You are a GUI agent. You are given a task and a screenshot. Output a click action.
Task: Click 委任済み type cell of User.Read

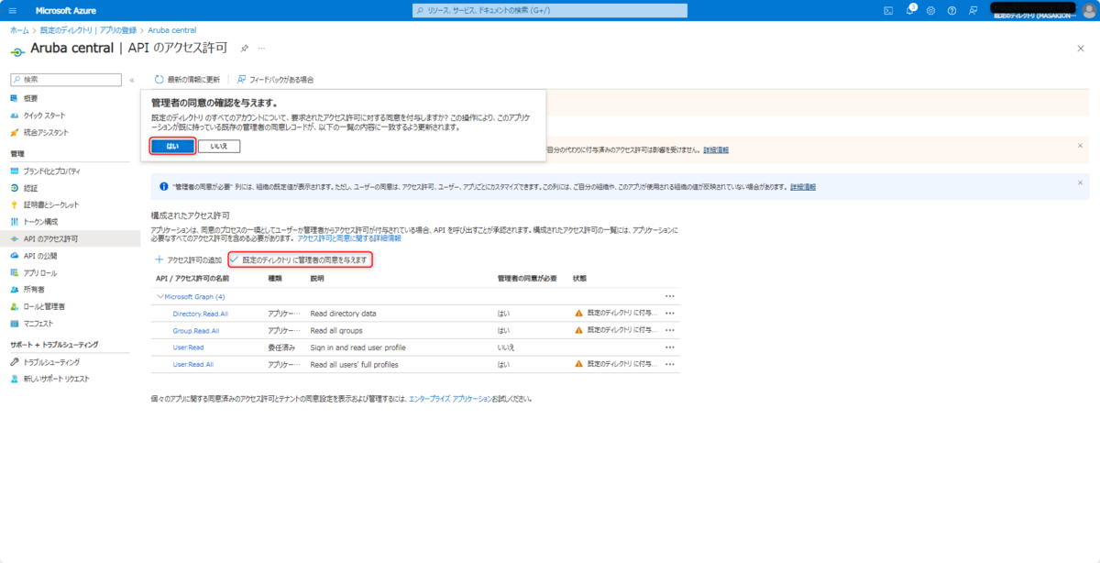[281, 348]
